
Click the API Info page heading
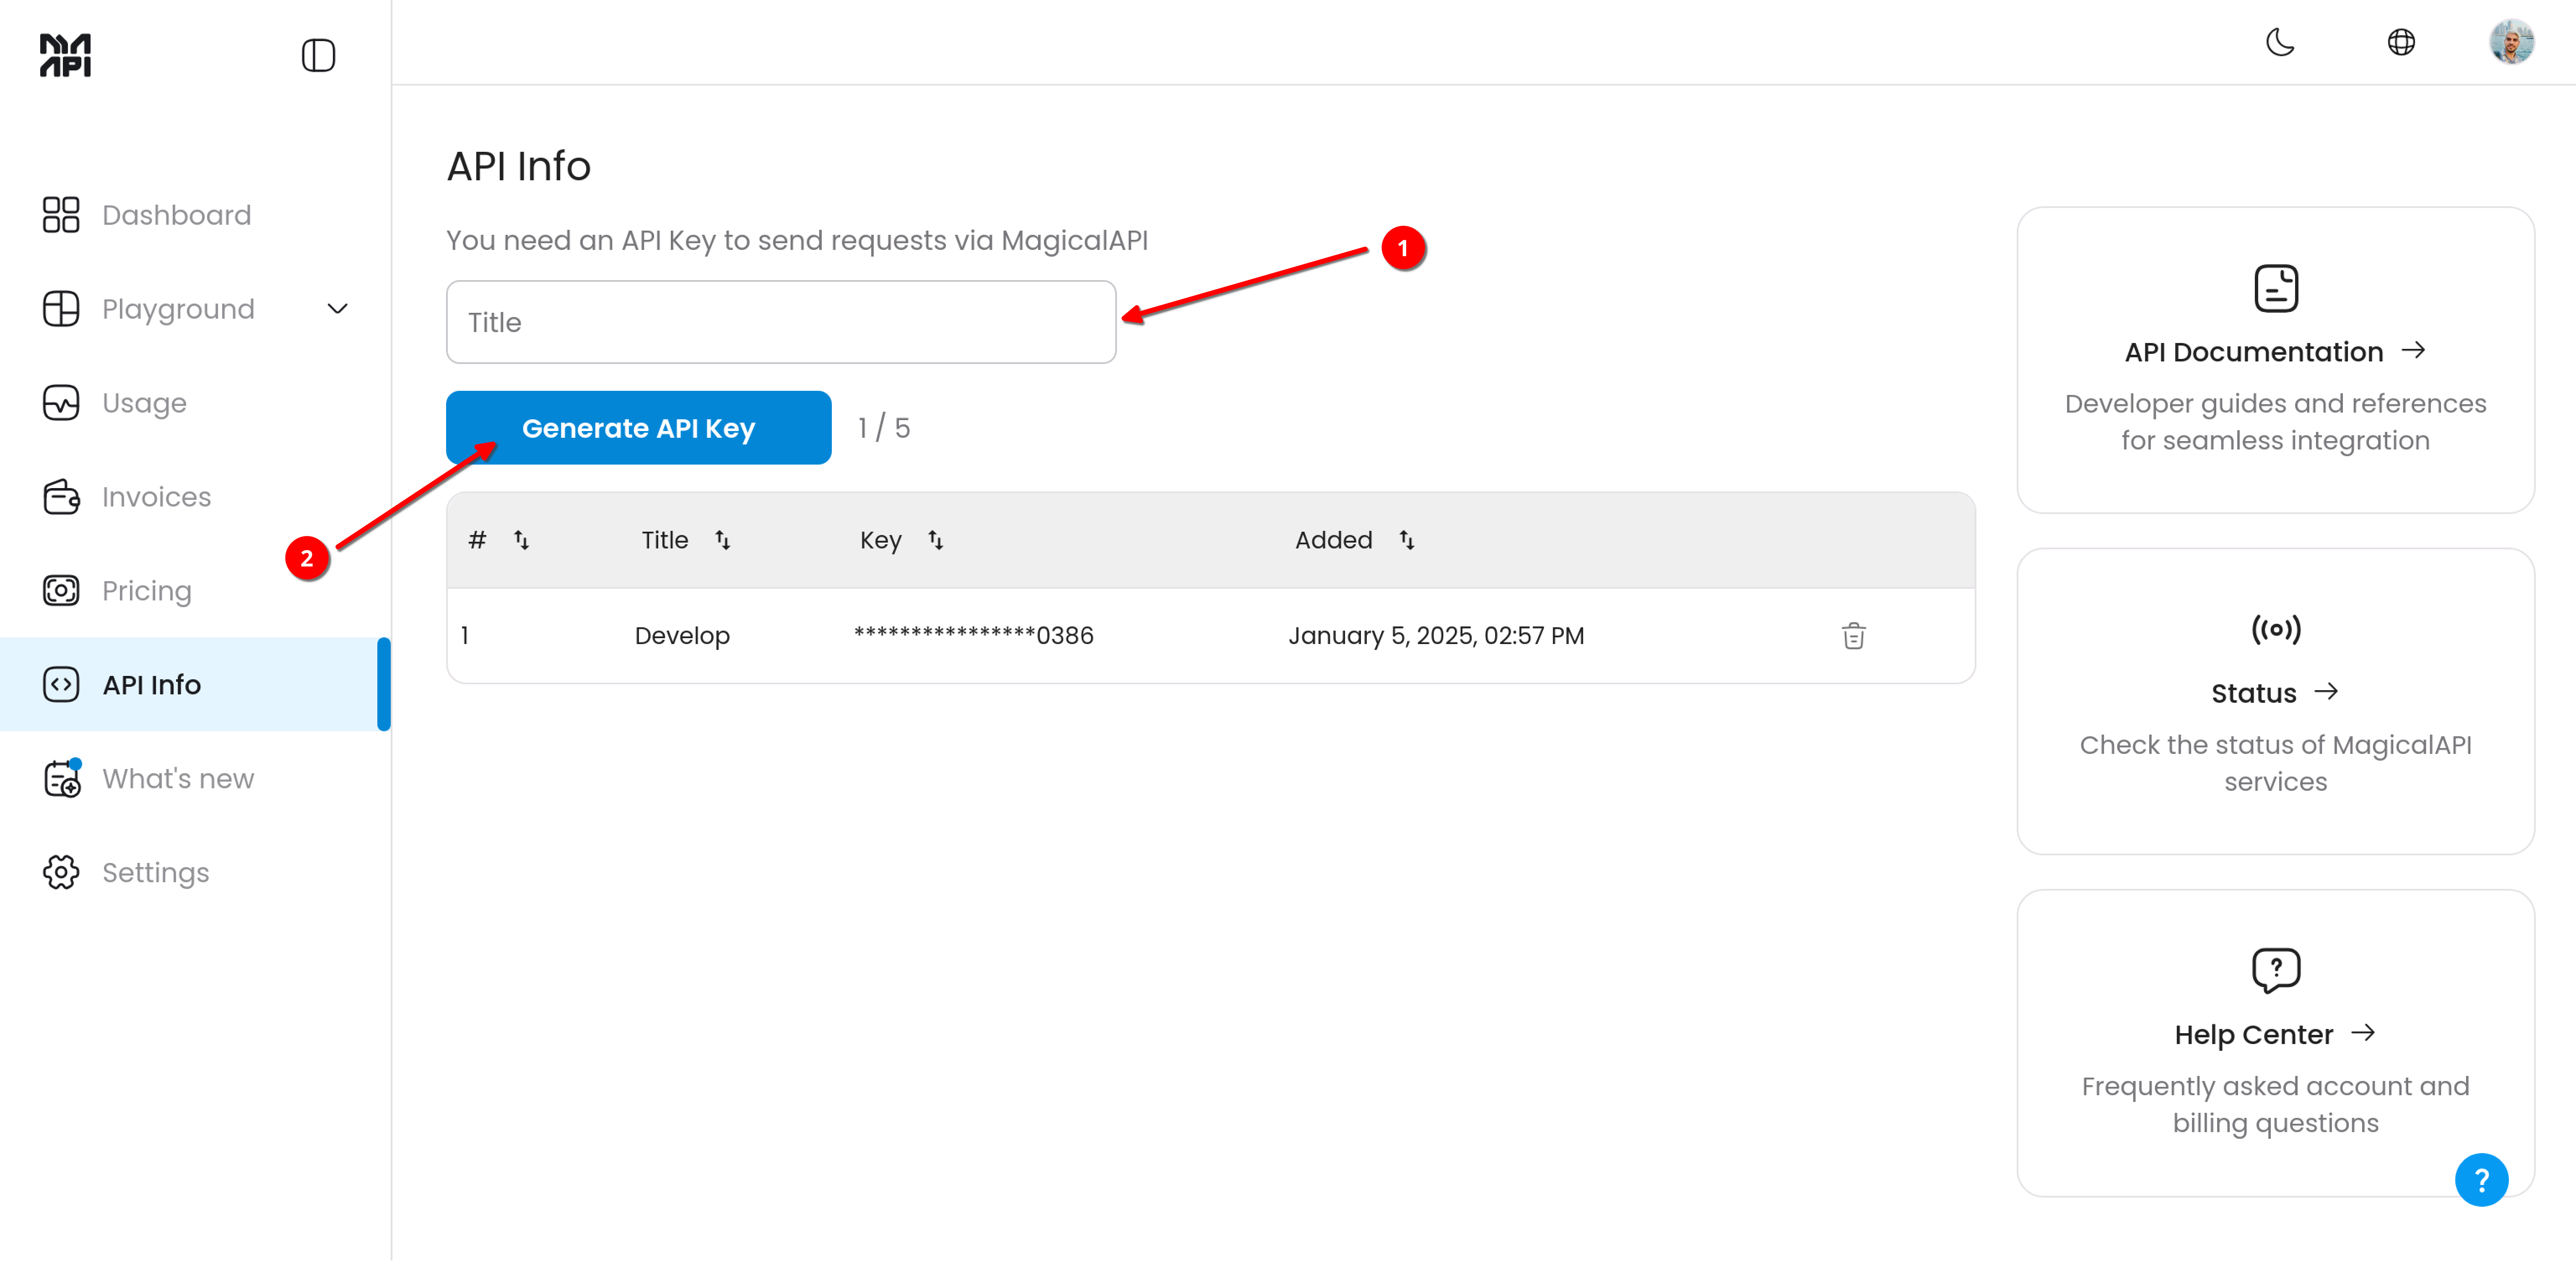(518, 166)
